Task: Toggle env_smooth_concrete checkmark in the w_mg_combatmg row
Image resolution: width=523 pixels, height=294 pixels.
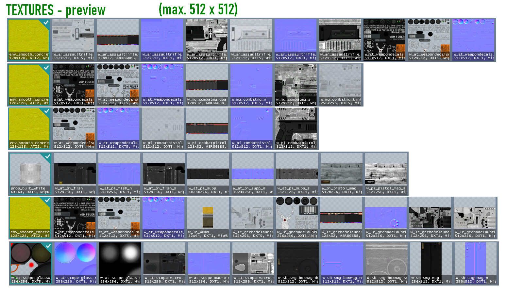Action: tap(46, 68)
